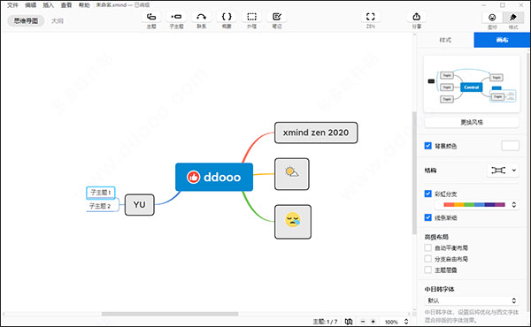Click the Subtopic toolbar icon
This screenshot has height=327, width=531.
click(x=176, y=17)
